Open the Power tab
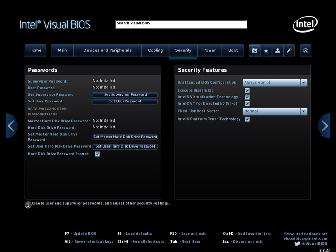The image size is (336, 252). [210, 50]
